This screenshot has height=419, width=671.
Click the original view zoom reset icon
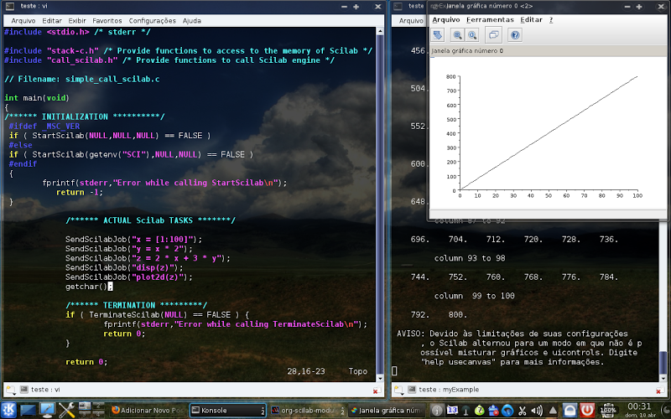[x=472, y=35]
